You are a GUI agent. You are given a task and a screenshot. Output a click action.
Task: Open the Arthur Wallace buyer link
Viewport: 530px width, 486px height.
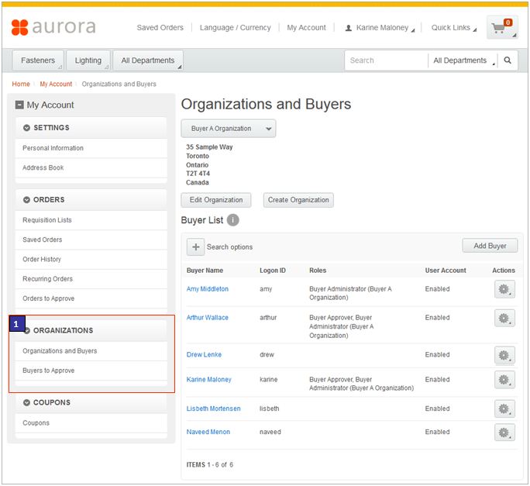coord(207,318)
